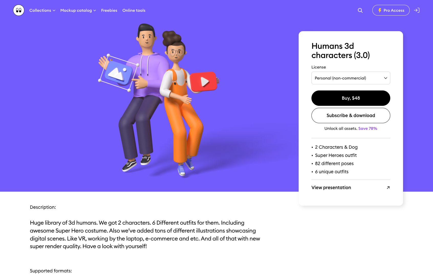Click the googly-eyes logo icon
This screenshot has width=433, height=276.
(x=19, y=10)
